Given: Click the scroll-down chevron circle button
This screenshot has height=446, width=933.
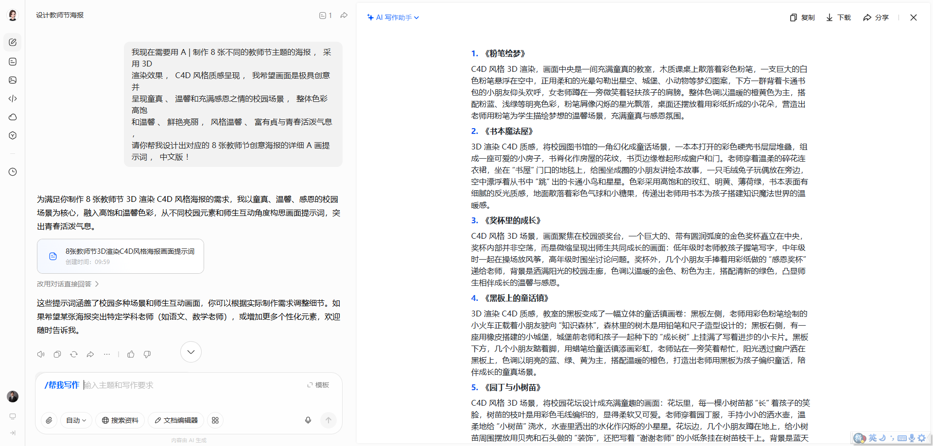Looking at the screenshot, I should click(191, 352).
